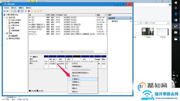The width and height of the screenshot is (180, 101).
Task: Sort by the 文件系统 column header
Action: [59, 15]
